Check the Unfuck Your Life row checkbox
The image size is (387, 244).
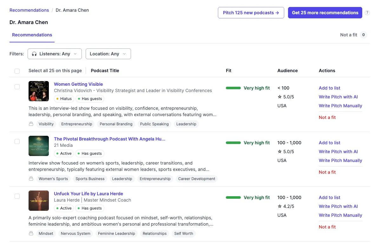click(17, 196)
